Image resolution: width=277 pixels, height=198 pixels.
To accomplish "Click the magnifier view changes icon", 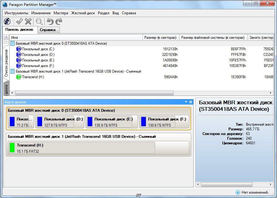I will 39,22.
